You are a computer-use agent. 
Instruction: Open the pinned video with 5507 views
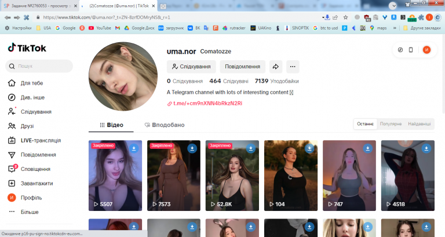tap(115, 176)
